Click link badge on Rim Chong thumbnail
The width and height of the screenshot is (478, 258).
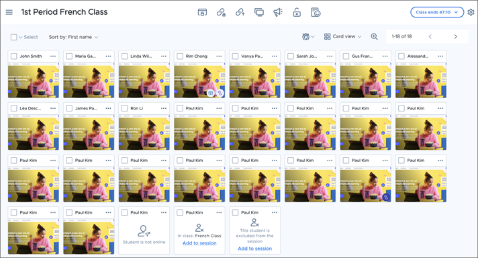pos(220,93)
